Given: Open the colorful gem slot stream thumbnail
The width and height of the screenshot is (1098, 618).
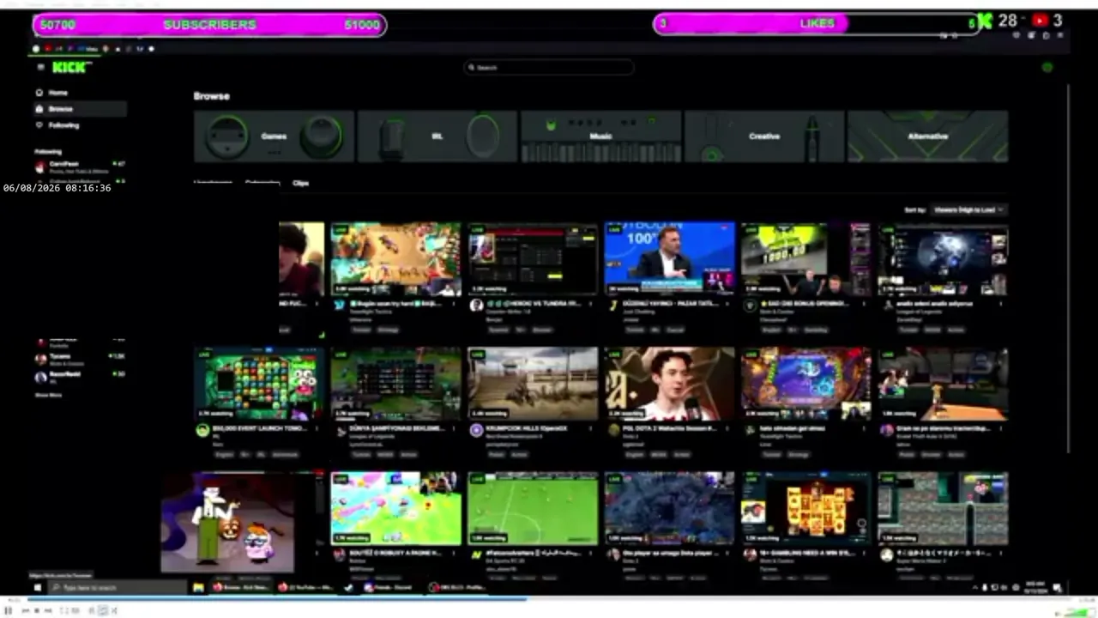Looking at the screenshot, I should pos(259,384).
